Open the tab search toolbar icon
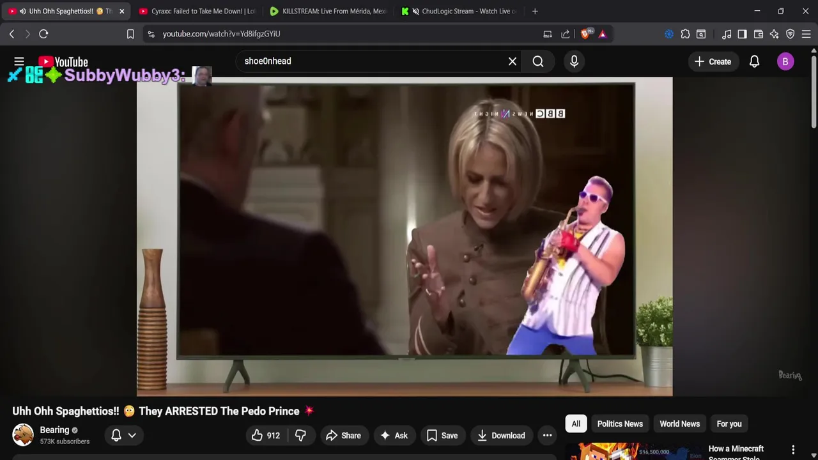818x460 pixels. (x=701, y=34)
